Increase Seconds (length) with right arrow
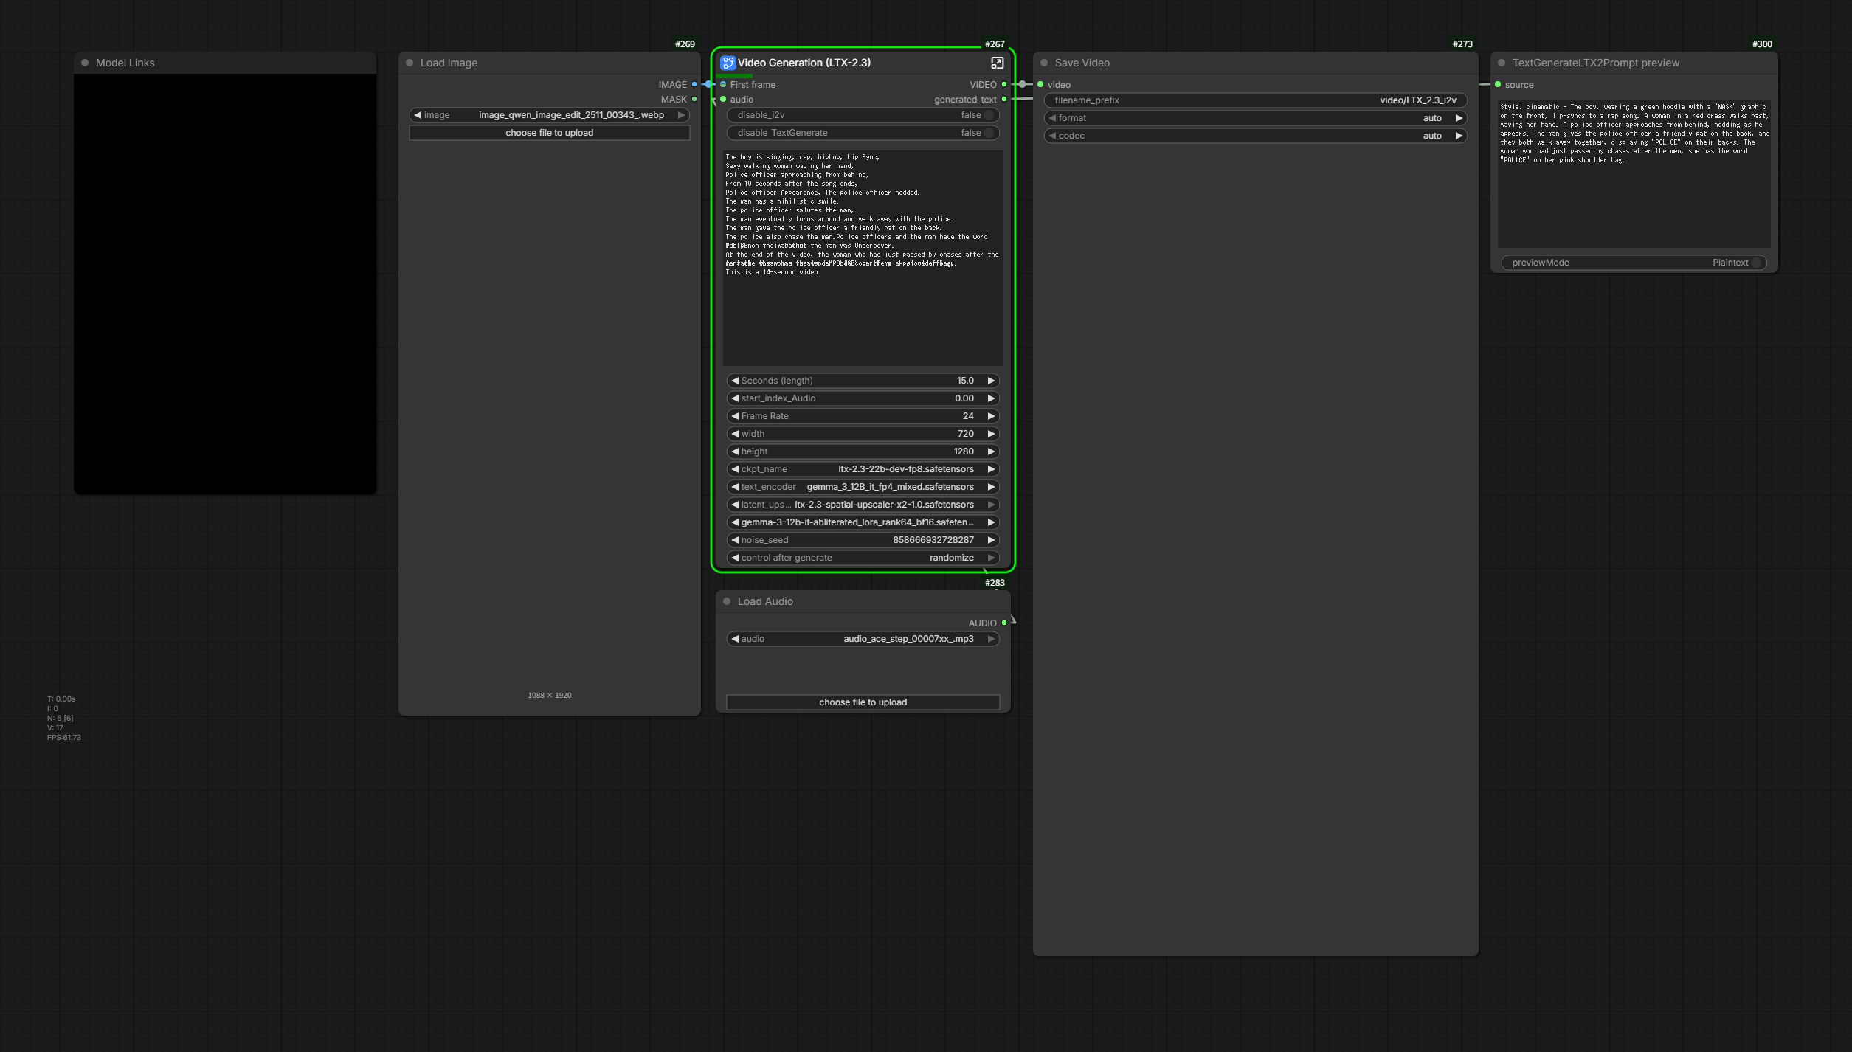Image resolution: width=1852 pixels, height=1052 pixels. [x=991, y=381]
